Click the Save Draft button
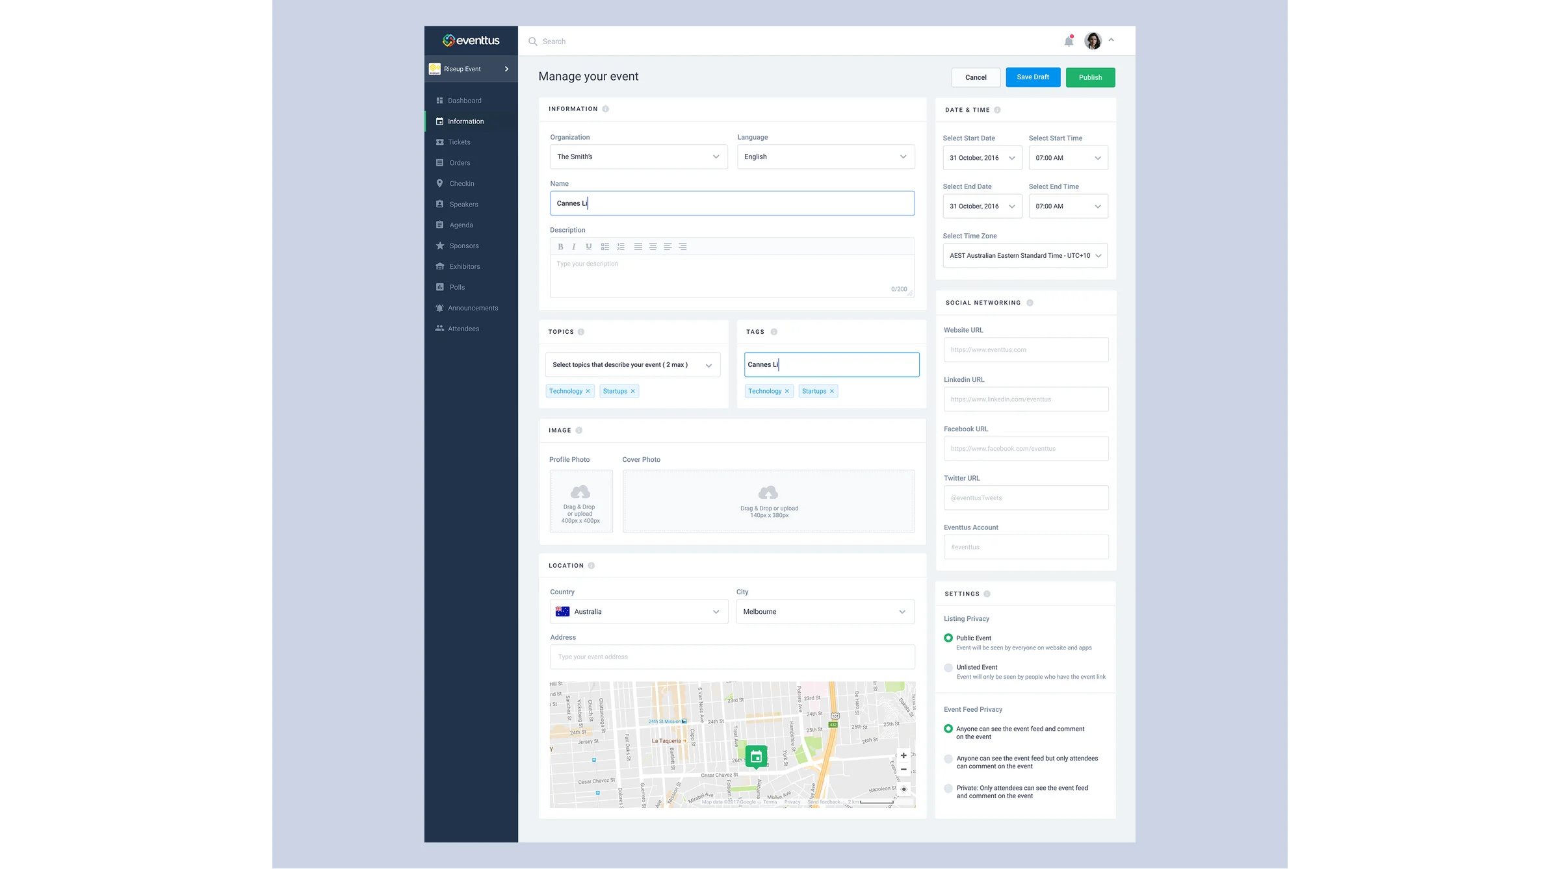Viewport: 1560px width, 869px height. [x=1033, y=77]
